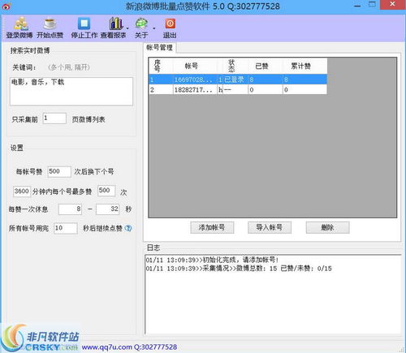
Task: Start liking with the 开始点赞 icon
Action: 50,28
